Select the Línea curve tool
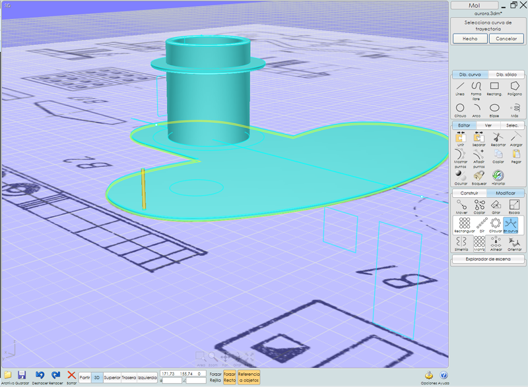The image size is (528, 387). click(460, 89)
